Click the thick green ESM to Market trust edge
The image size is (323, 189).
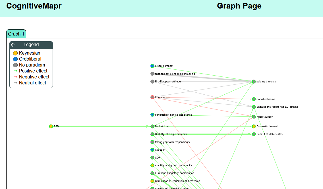pos(102,126)
